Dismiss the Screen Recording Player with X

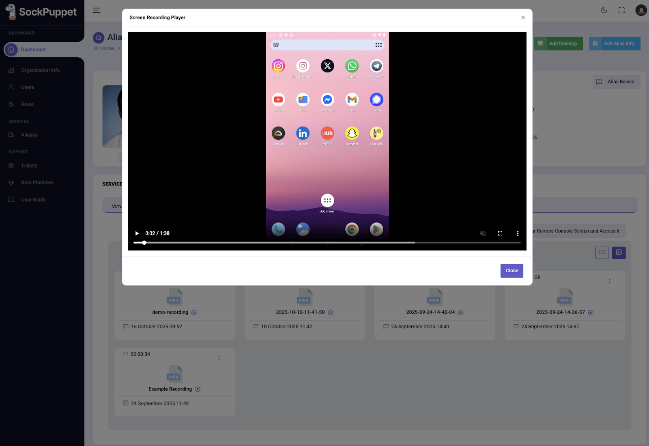tap(523, 17)
